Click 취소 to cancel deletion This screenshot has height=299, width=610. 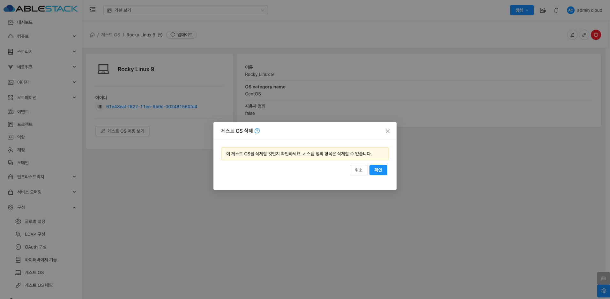(359, 170)
